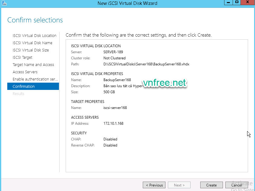Open the Access Servers step
Screen dimensions: 255x191
pos(25,72)
